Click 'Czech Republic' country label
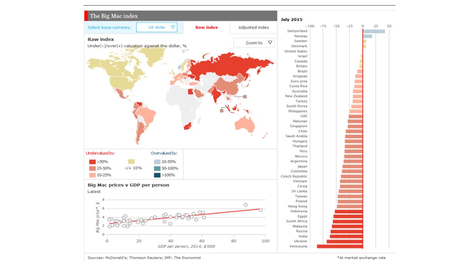Image resolution: width=473 pixels, height=266 pixels. pos(294,176)
